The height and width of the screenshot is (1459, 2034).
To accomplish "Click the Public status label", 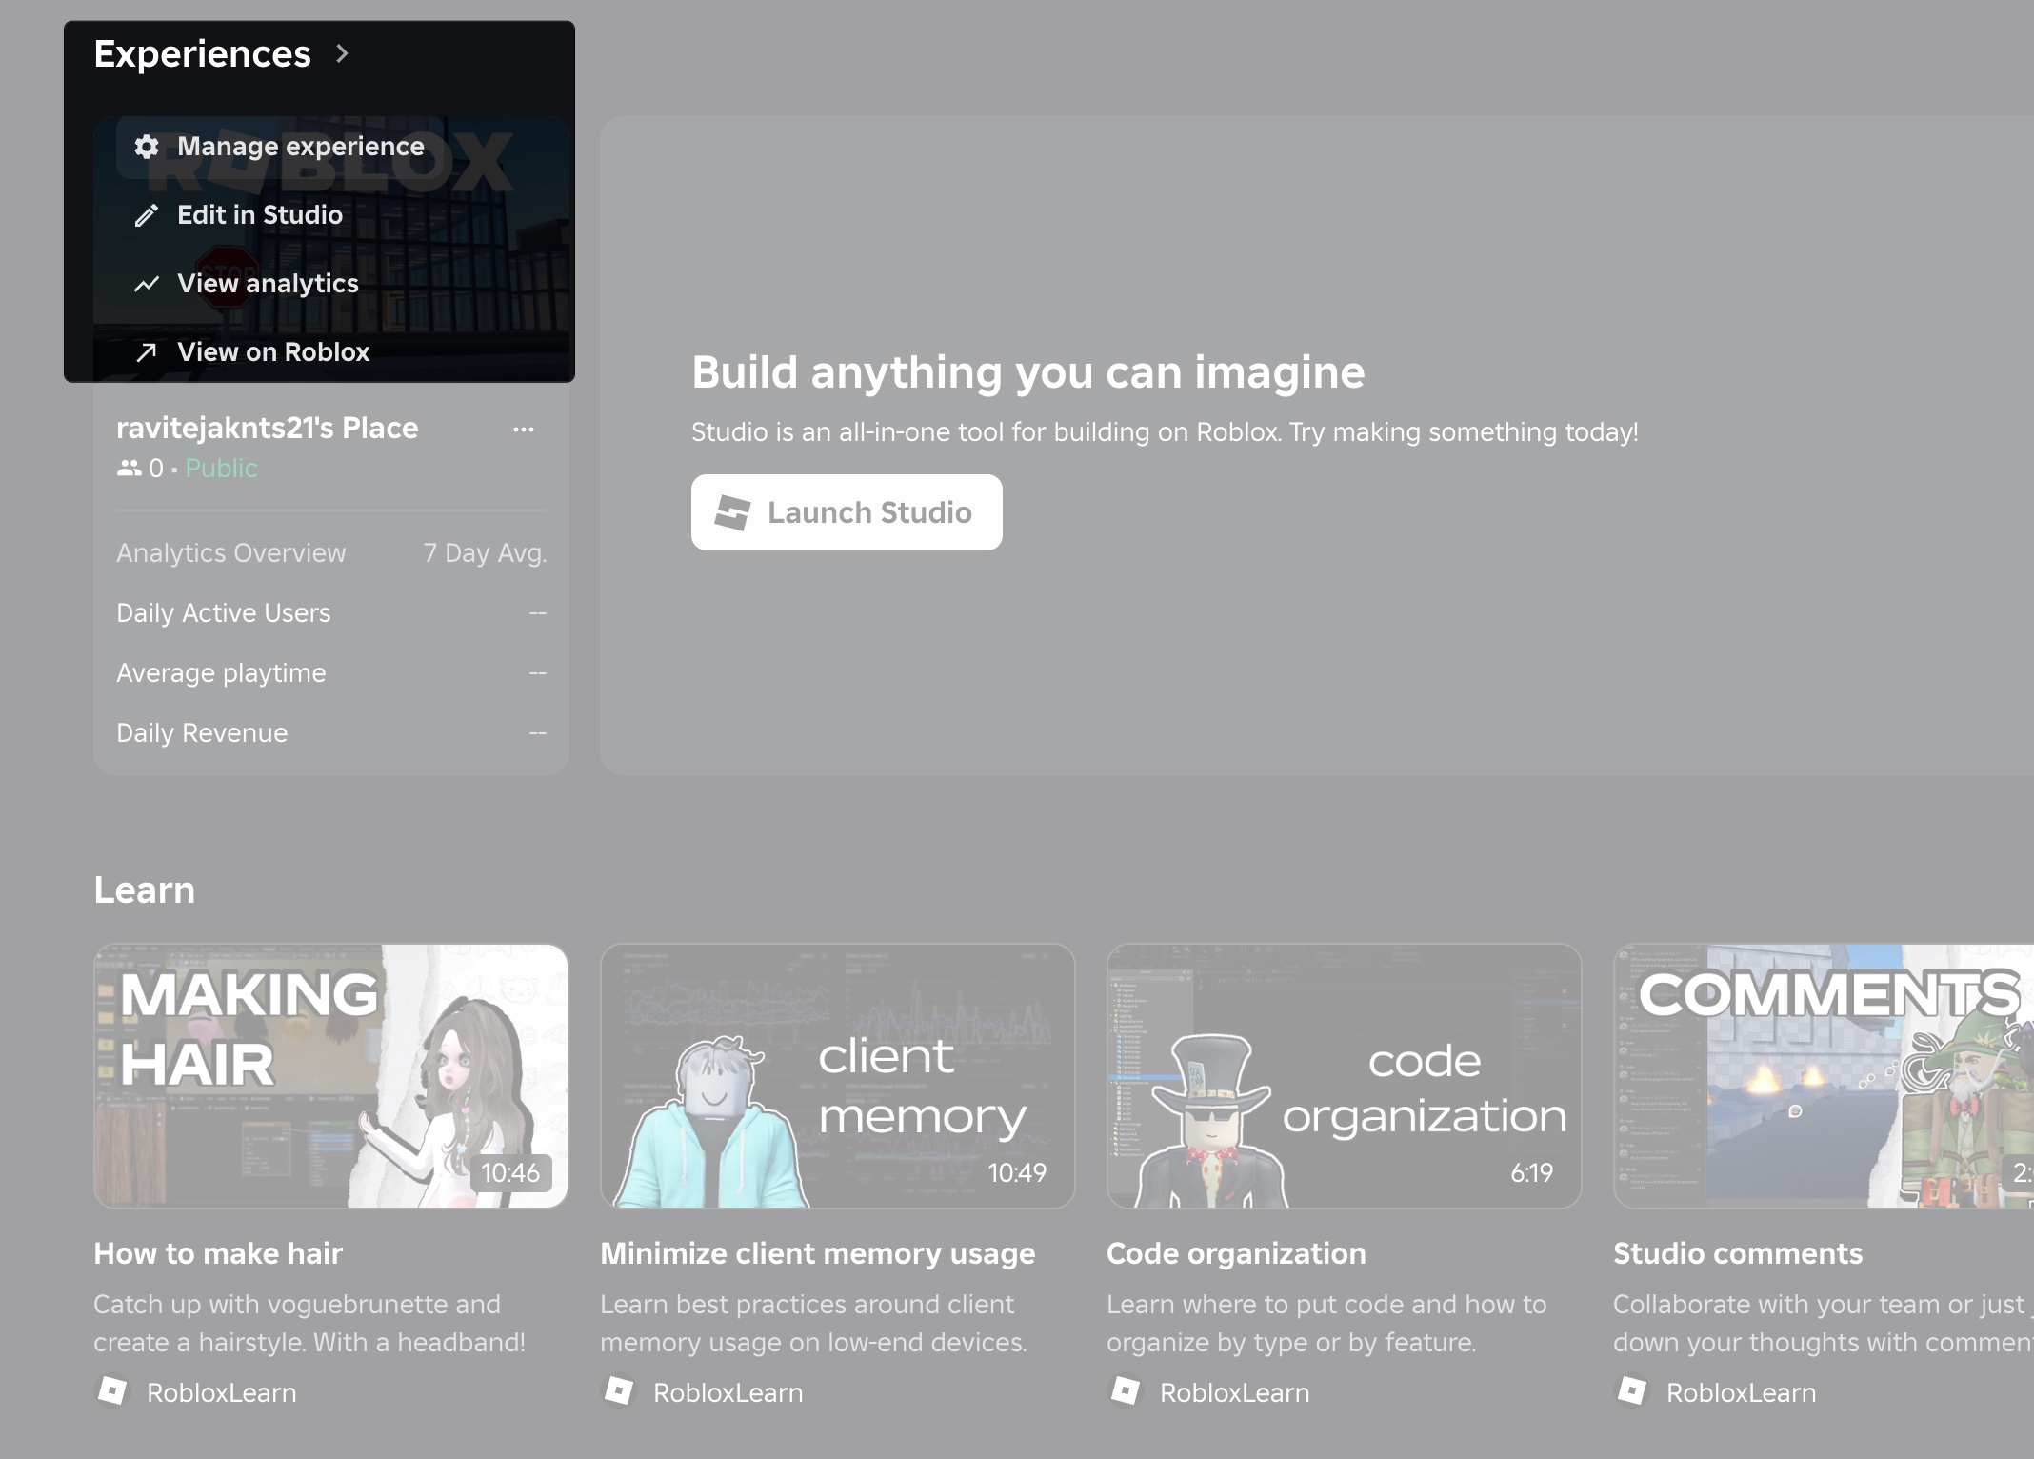I will 220,468.
